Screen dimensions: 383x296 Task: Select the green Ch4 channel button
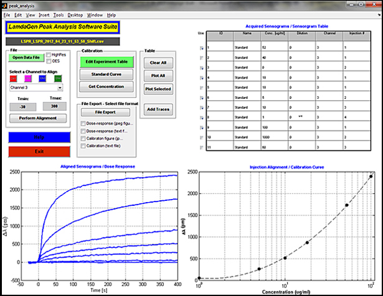click(58, 78)
